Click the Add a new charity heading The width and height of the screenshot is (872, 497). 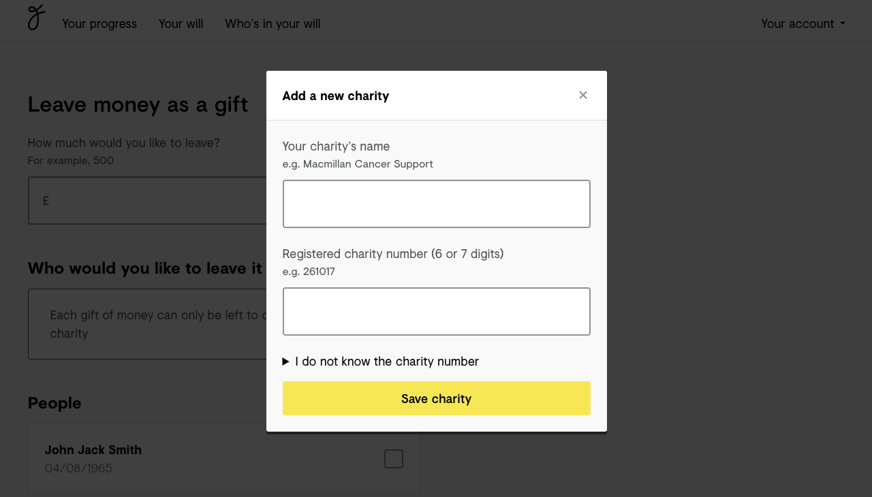[336, 96]
